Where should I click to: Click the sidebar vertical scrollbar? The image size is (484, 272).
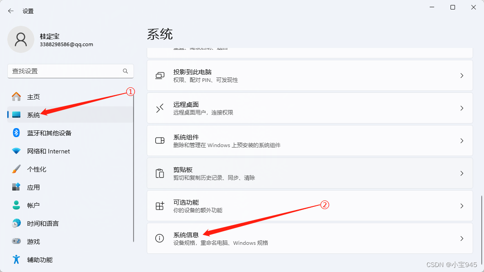(134, 168)
